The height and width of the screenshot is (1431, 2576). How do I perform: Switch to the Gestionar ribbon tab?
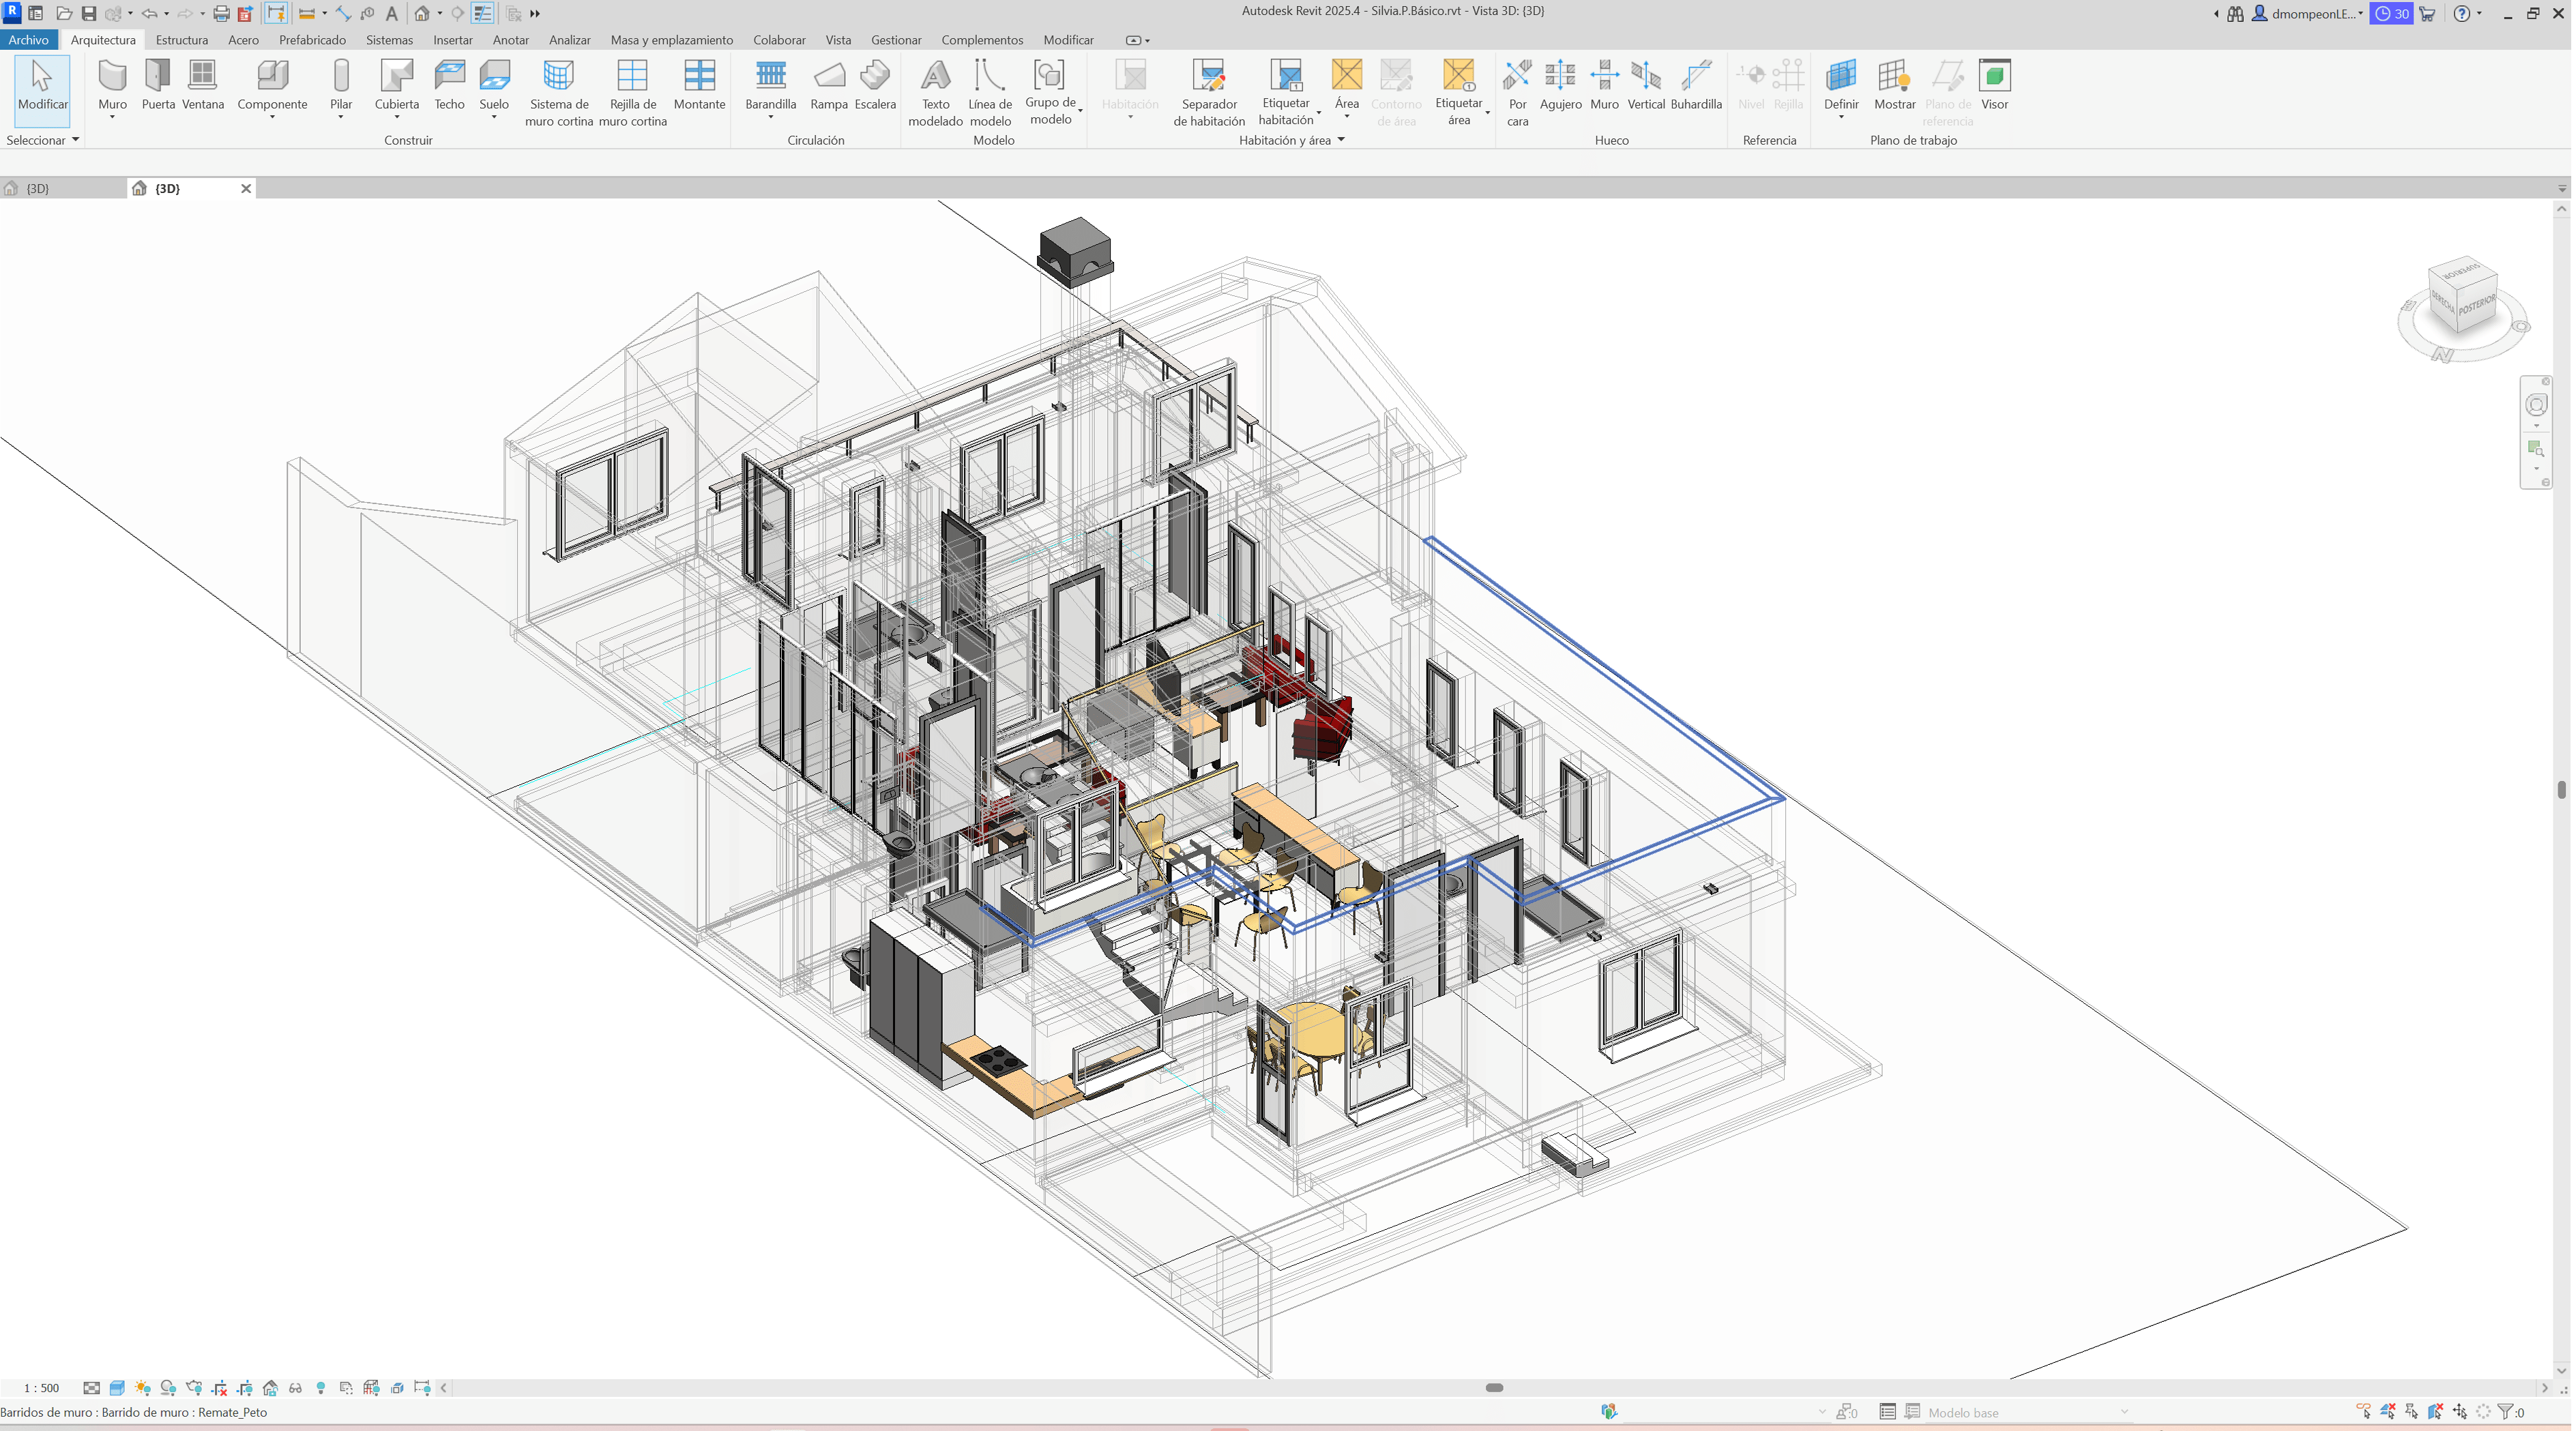(895, 40)
